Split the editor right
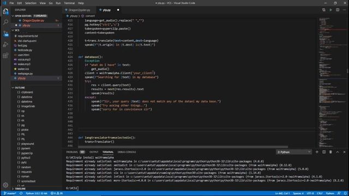 tap(338, 10)
